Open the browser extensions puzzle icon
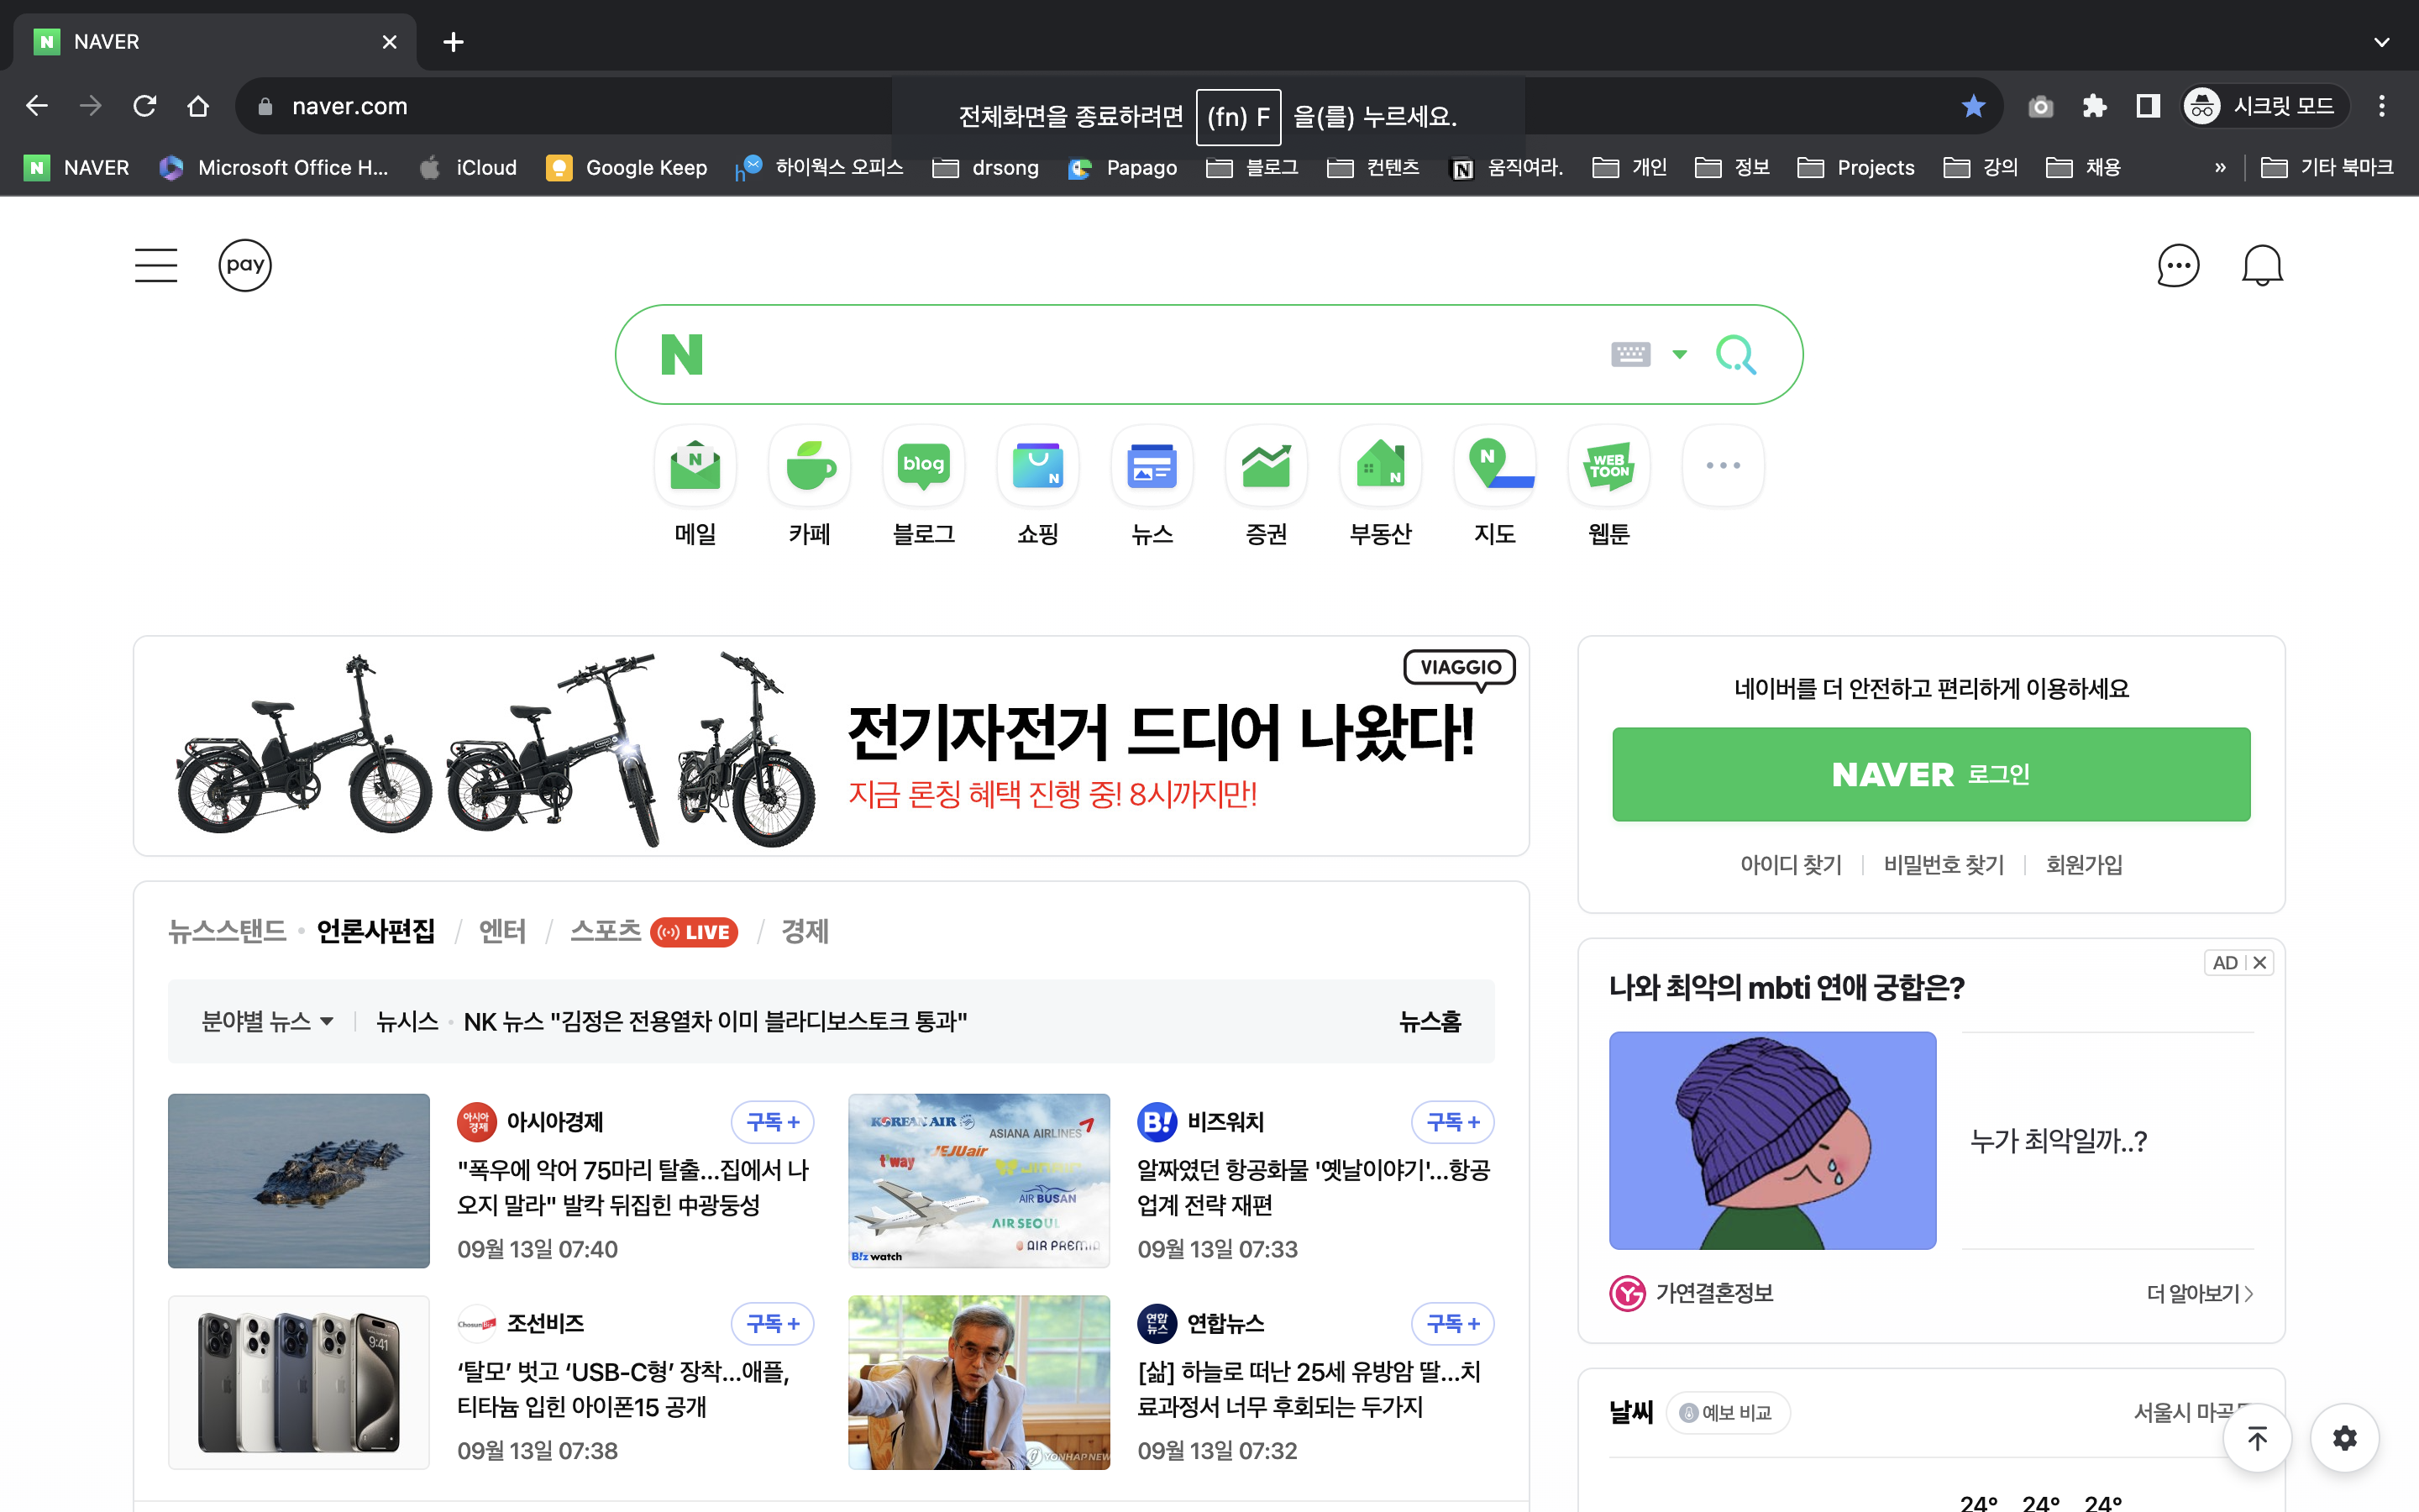 tap(2094, 105)
